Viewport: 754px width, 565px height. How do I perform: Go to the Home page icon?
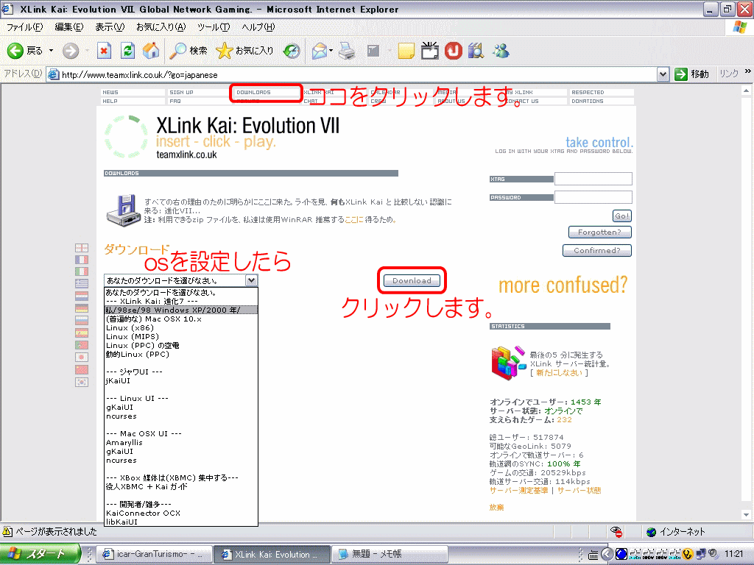coord(150,51)
